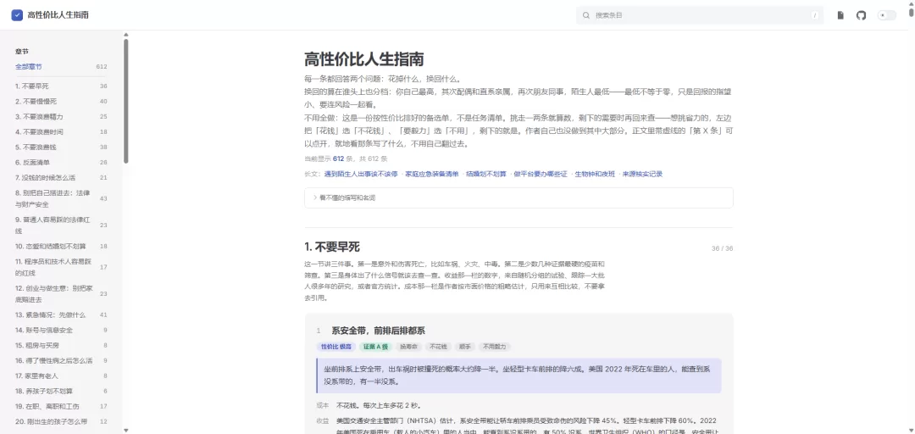Viewport: 915px width, 434px height.
Task: Go to chapter 14. 账号与信息安全
Action: coord(61,330)
